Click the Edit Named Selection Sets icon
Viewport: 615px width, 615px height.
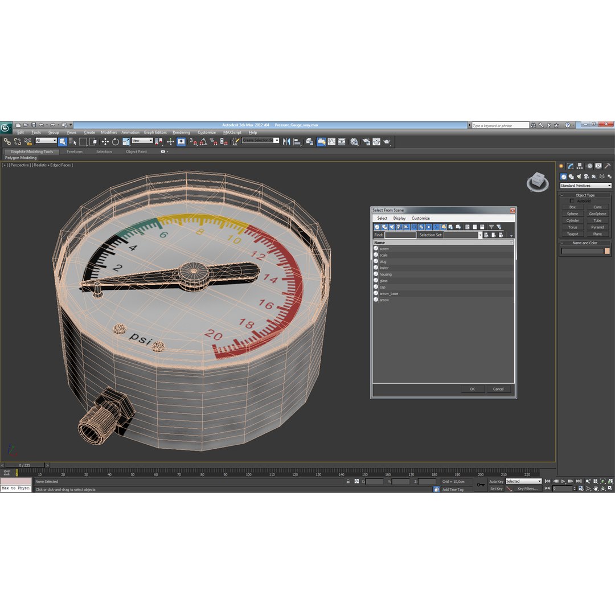tap(235, 142)
